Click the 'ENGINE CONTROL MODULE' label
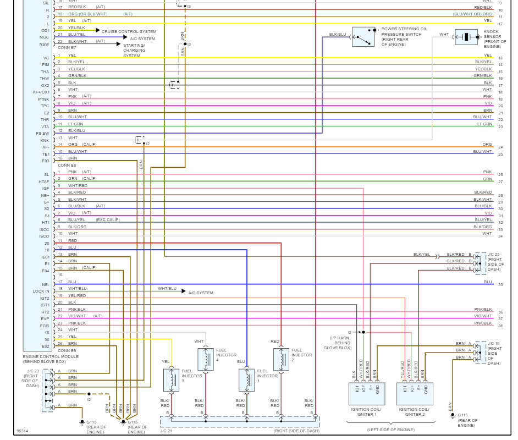518x440 pixels. (51, 357)
